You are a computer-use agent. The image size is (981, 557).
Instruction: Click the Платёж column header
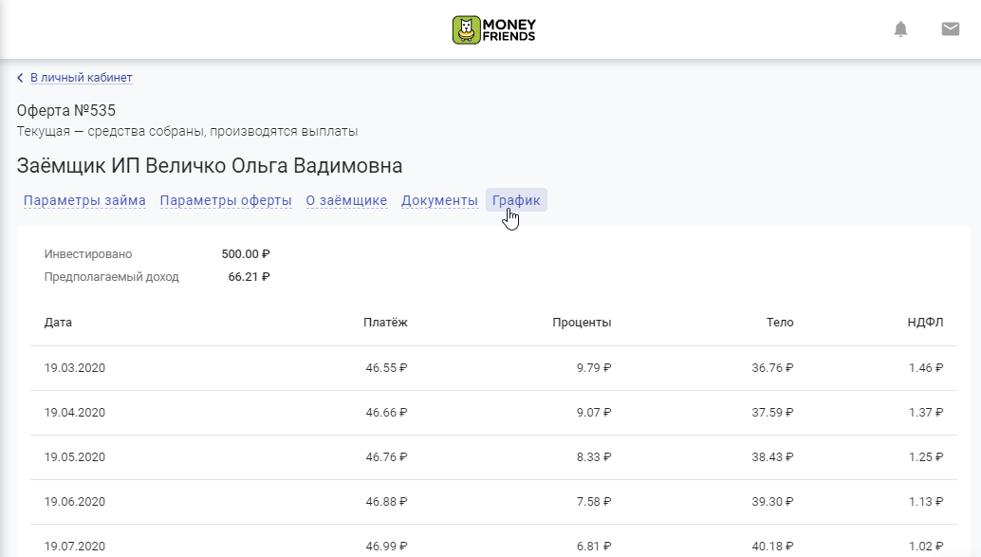point(385,323)
